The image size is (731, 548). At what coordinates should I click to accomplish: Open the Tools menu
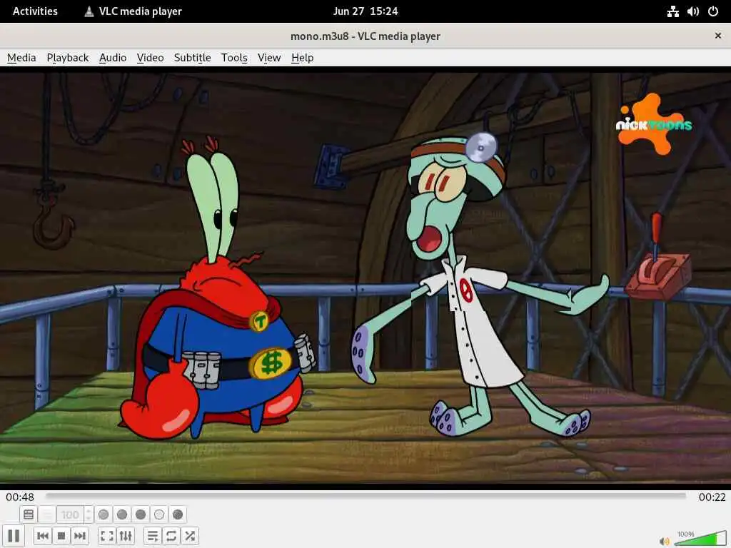pos(234,58)
